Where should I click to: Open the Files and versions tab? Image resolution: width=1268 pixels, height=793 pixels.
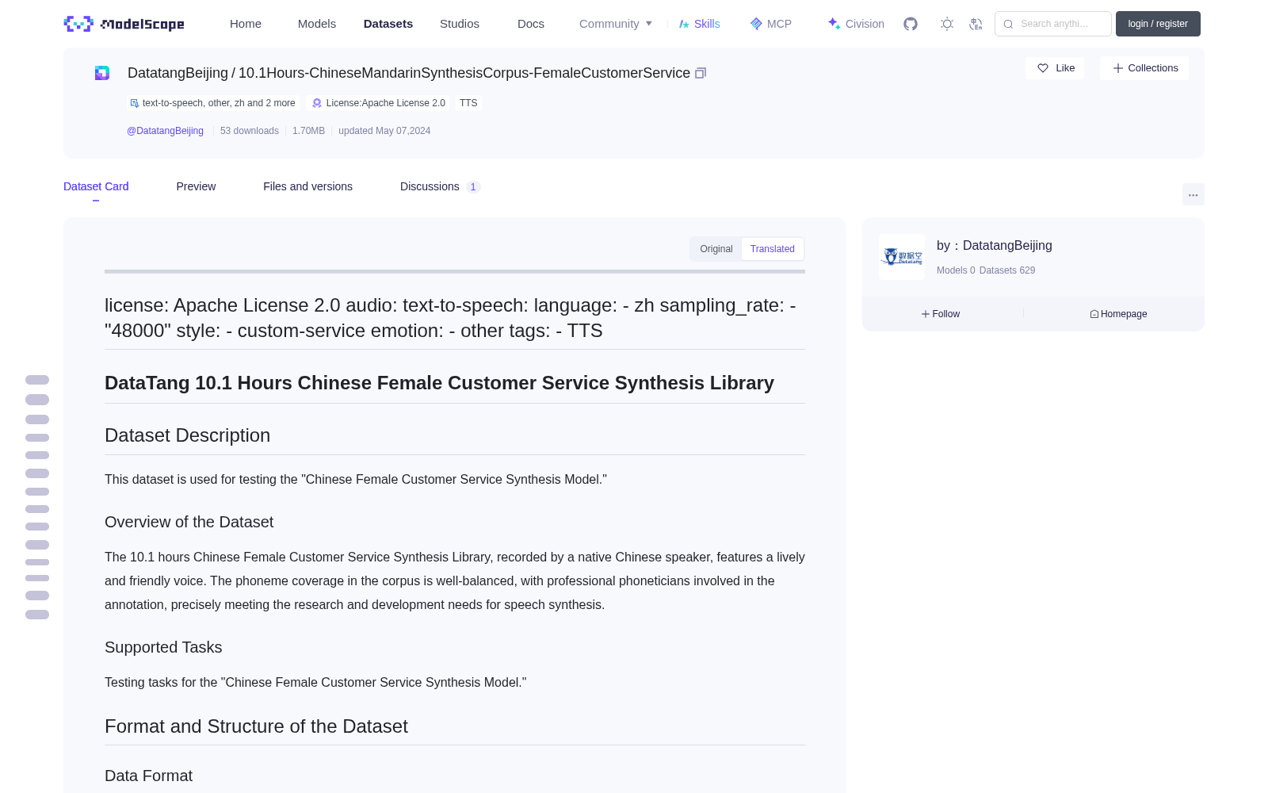pos(307,186)
